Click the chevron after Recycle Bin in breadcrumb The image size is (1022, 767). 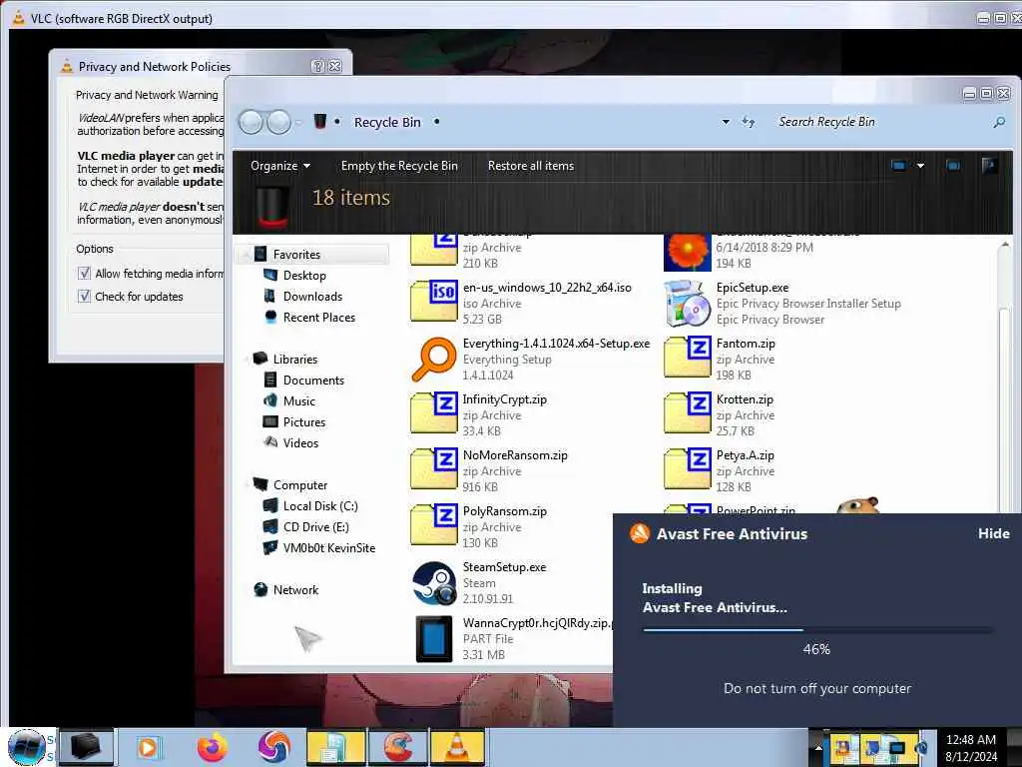(436, 122)
